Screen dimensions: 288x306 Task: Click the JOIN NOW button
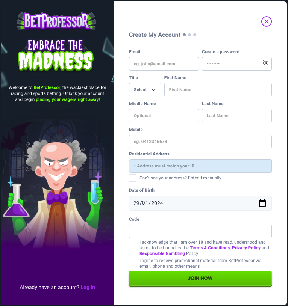click(200, 279)
